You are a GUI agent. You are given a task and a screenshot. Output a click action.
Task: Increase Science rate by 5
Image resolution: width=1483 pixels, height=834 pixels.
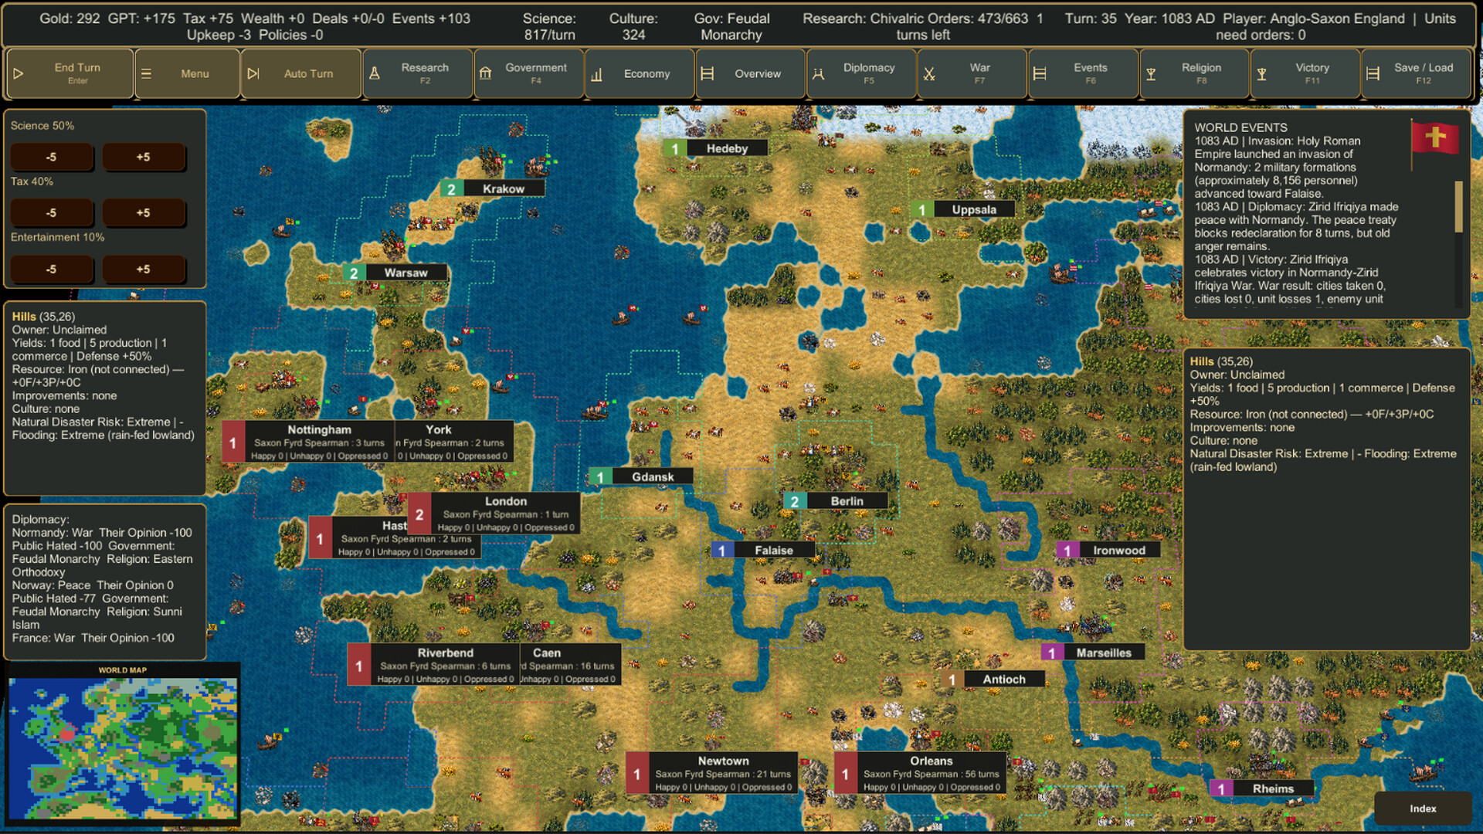pos(144,157)
